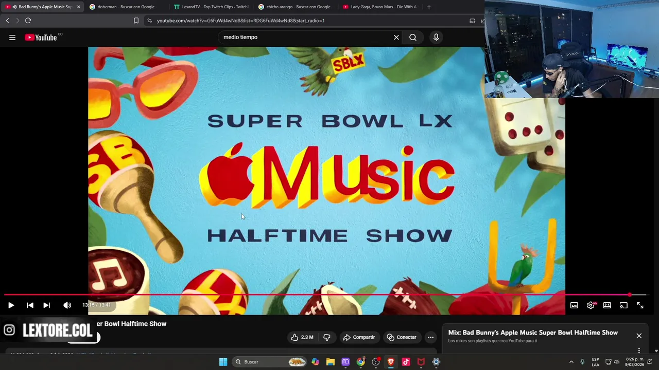The width and height of the screenshot is (659, 370).
Task: Enter fullscreen video mode
Action: (x=640, y=305)
